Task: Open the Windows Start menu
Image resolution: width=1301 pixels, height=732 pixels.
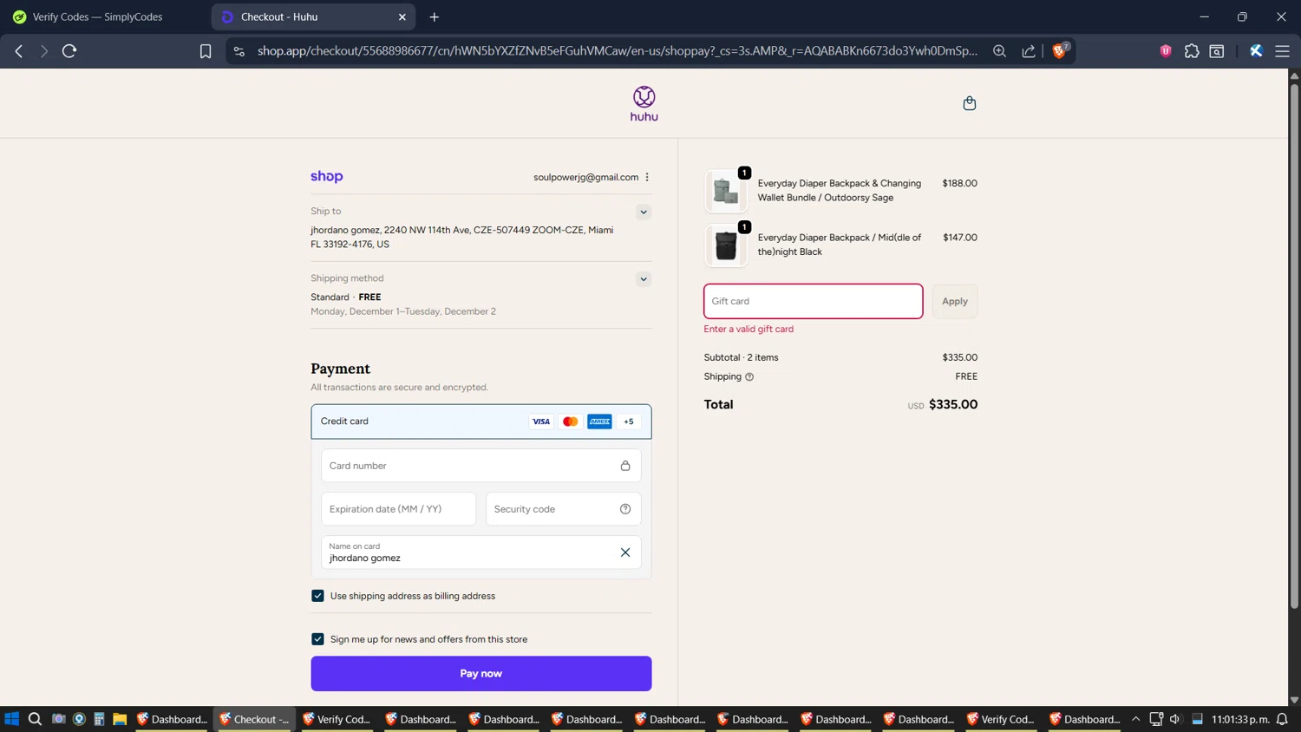Action: coord(11,719)
